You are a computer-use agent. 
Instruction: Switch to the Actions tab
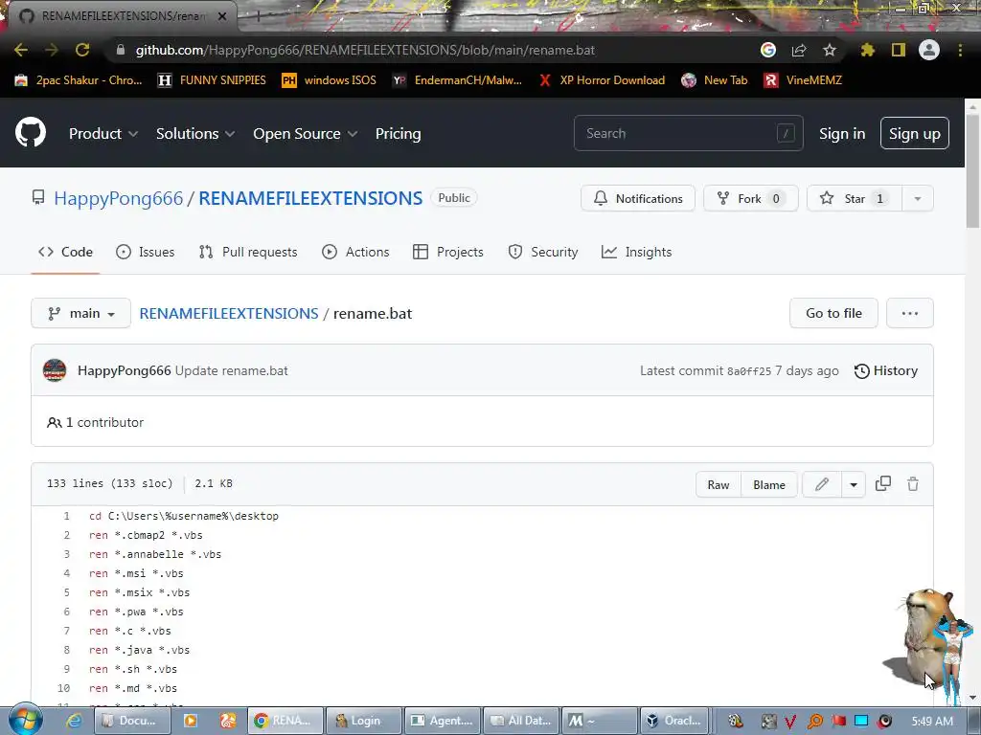[355, 252]
